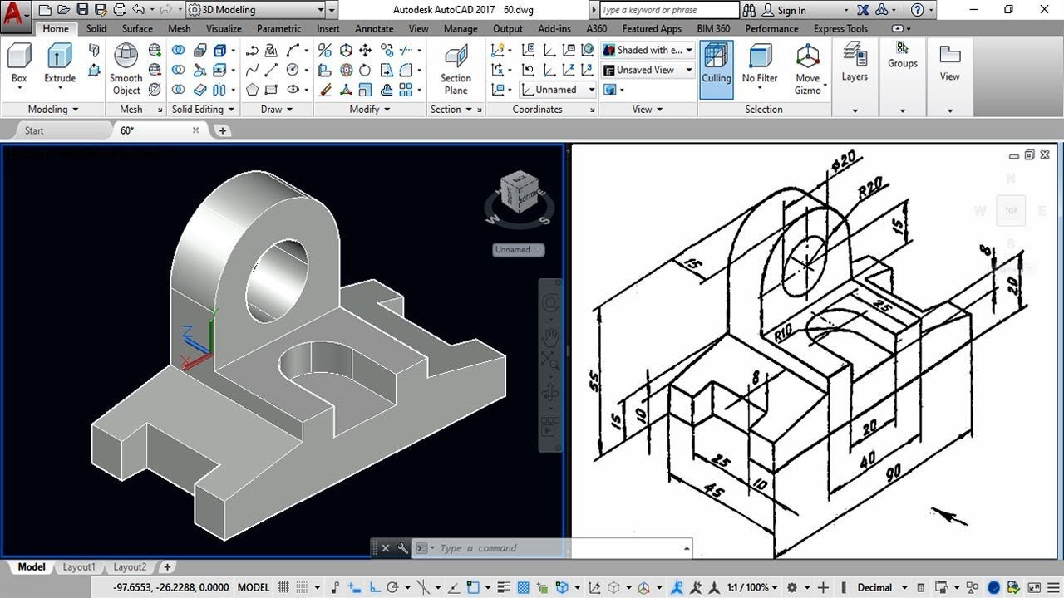
Task: Click the ViewCube in the 3D viewport
Action: [x=518, y=191]
